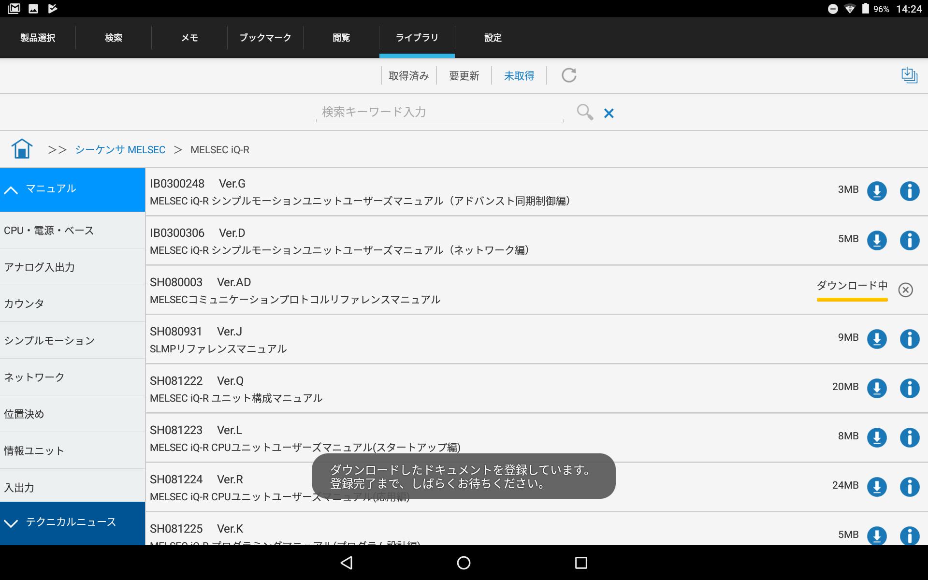Click the refresh library icon
The image size is (928, 580).
click(x=569, y=75)
